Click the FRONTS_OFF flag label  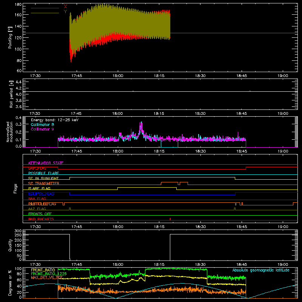tap(40, 214)
